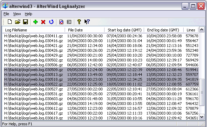Create a new project with the New icon

[x=10, y=22]
